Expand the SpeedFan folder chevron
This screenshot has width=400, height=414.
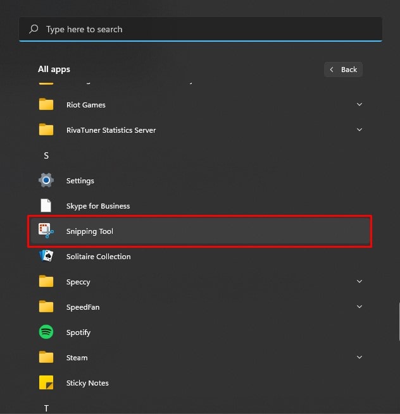coord(359,307)
